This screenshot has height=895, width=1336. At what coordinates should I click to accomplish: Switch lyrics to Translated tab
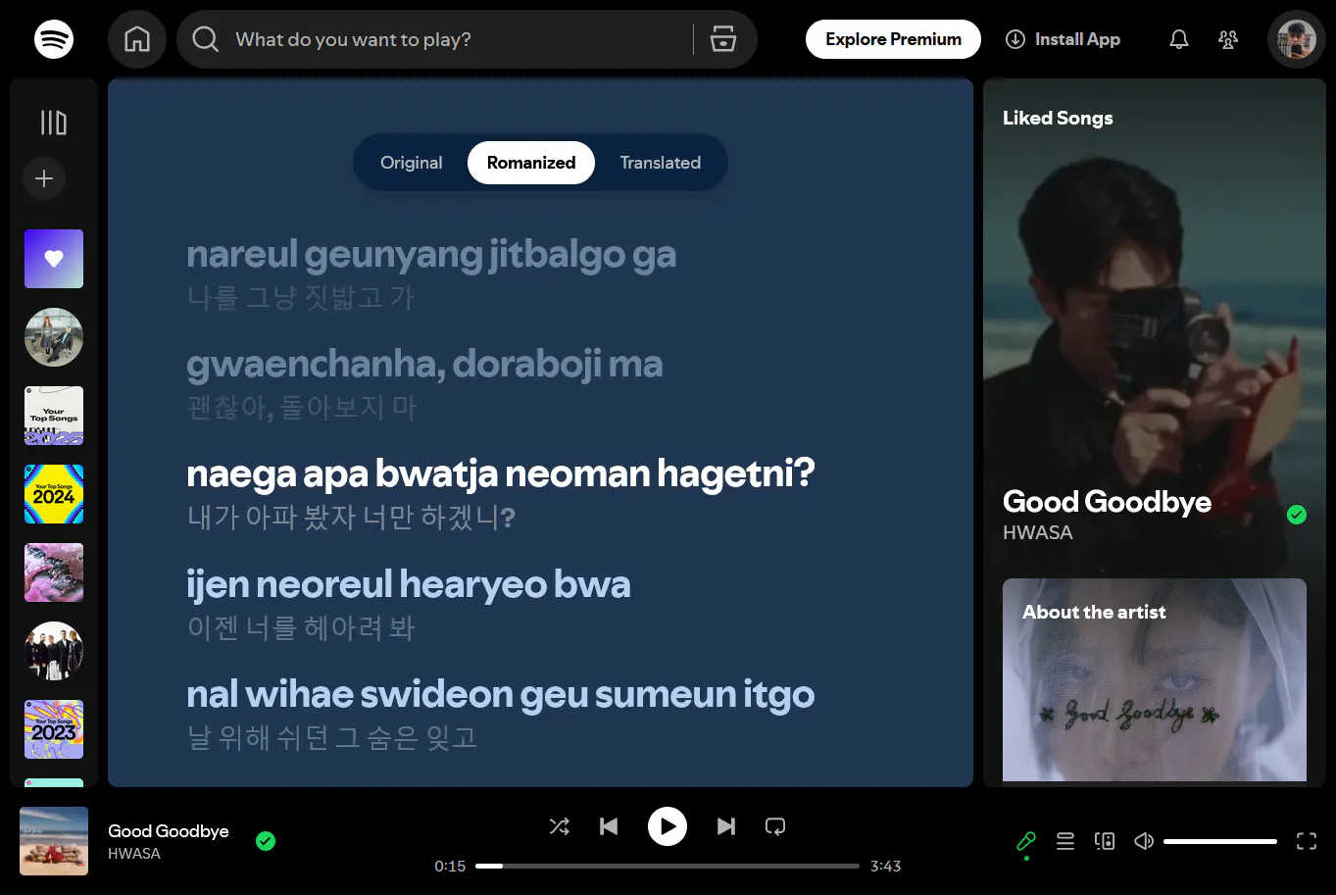click(x=661, y=163)
